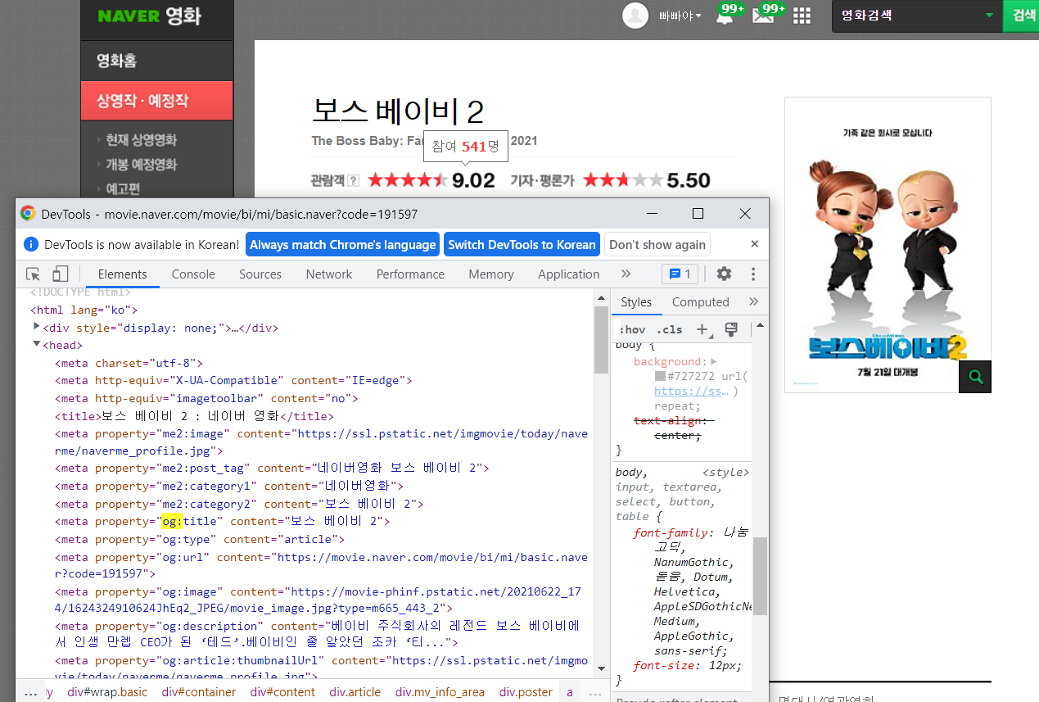Select div.poster in the breadcrumb
1039x702 pixels.
point(526,692)
